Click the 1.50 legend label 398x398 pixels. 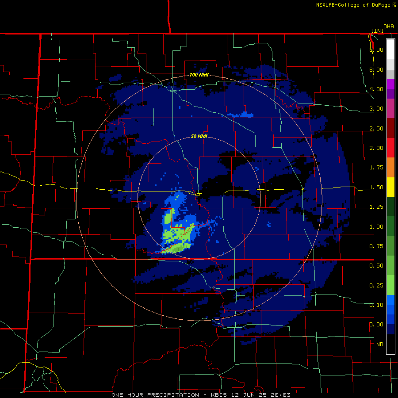pos(376,188)
